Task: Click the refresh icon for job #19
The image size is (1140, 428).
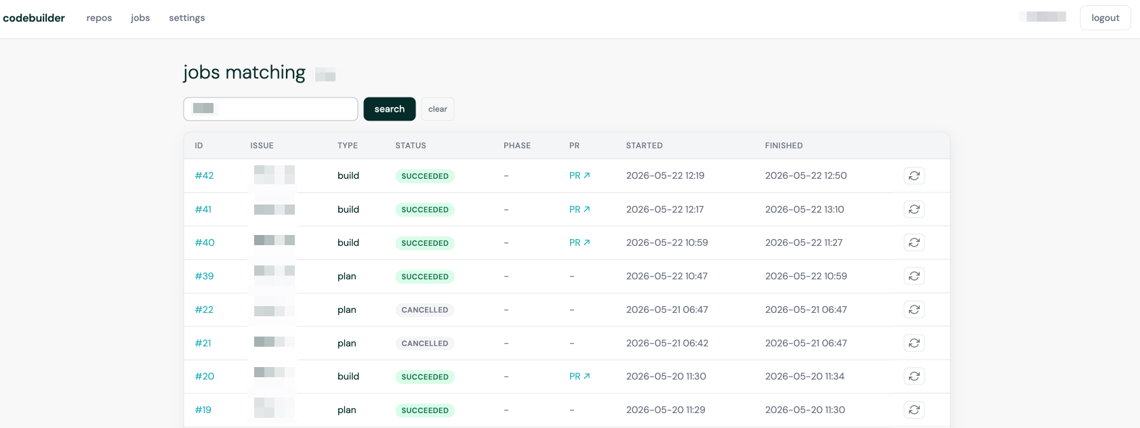Action: (x=914, y=410)
